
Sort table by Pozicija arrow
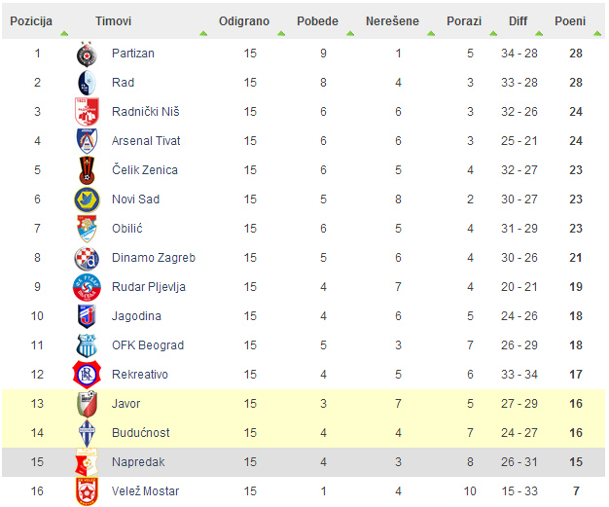[64, 34]
